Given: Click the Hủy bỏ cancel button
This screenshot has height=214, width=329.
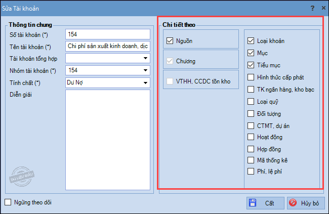Looking at the screenshot, I should pos(306,203).
